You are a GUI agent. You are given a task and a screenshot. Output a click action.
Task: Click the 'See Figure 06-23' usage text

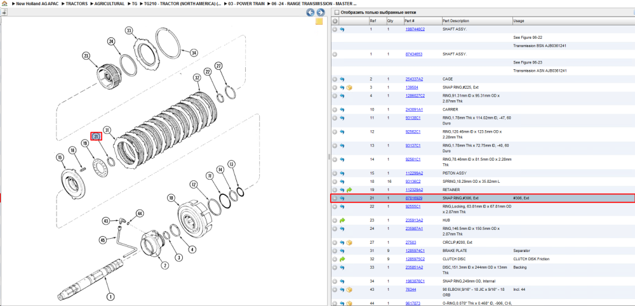(528, 63)
